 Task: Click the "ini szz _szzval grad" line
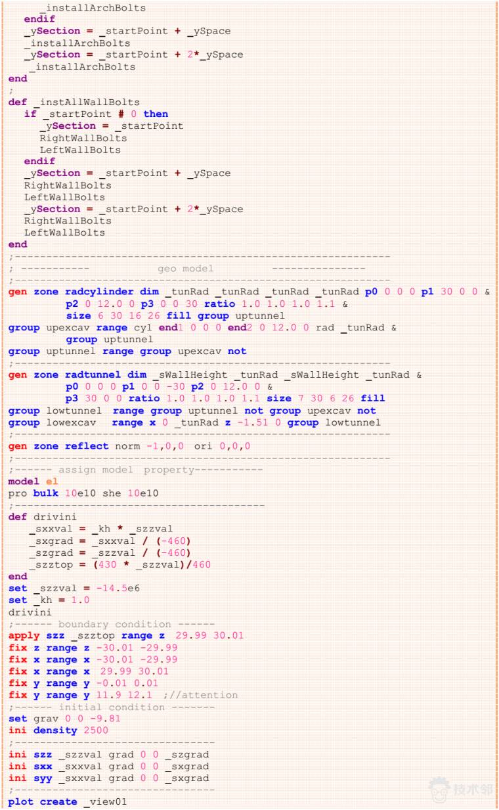(x=108, y=755)
